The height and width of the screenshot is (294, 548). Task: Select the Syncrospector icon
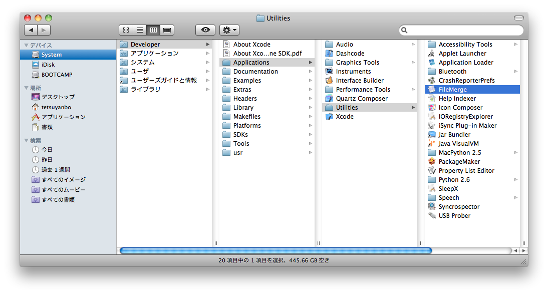coord(432,207)
